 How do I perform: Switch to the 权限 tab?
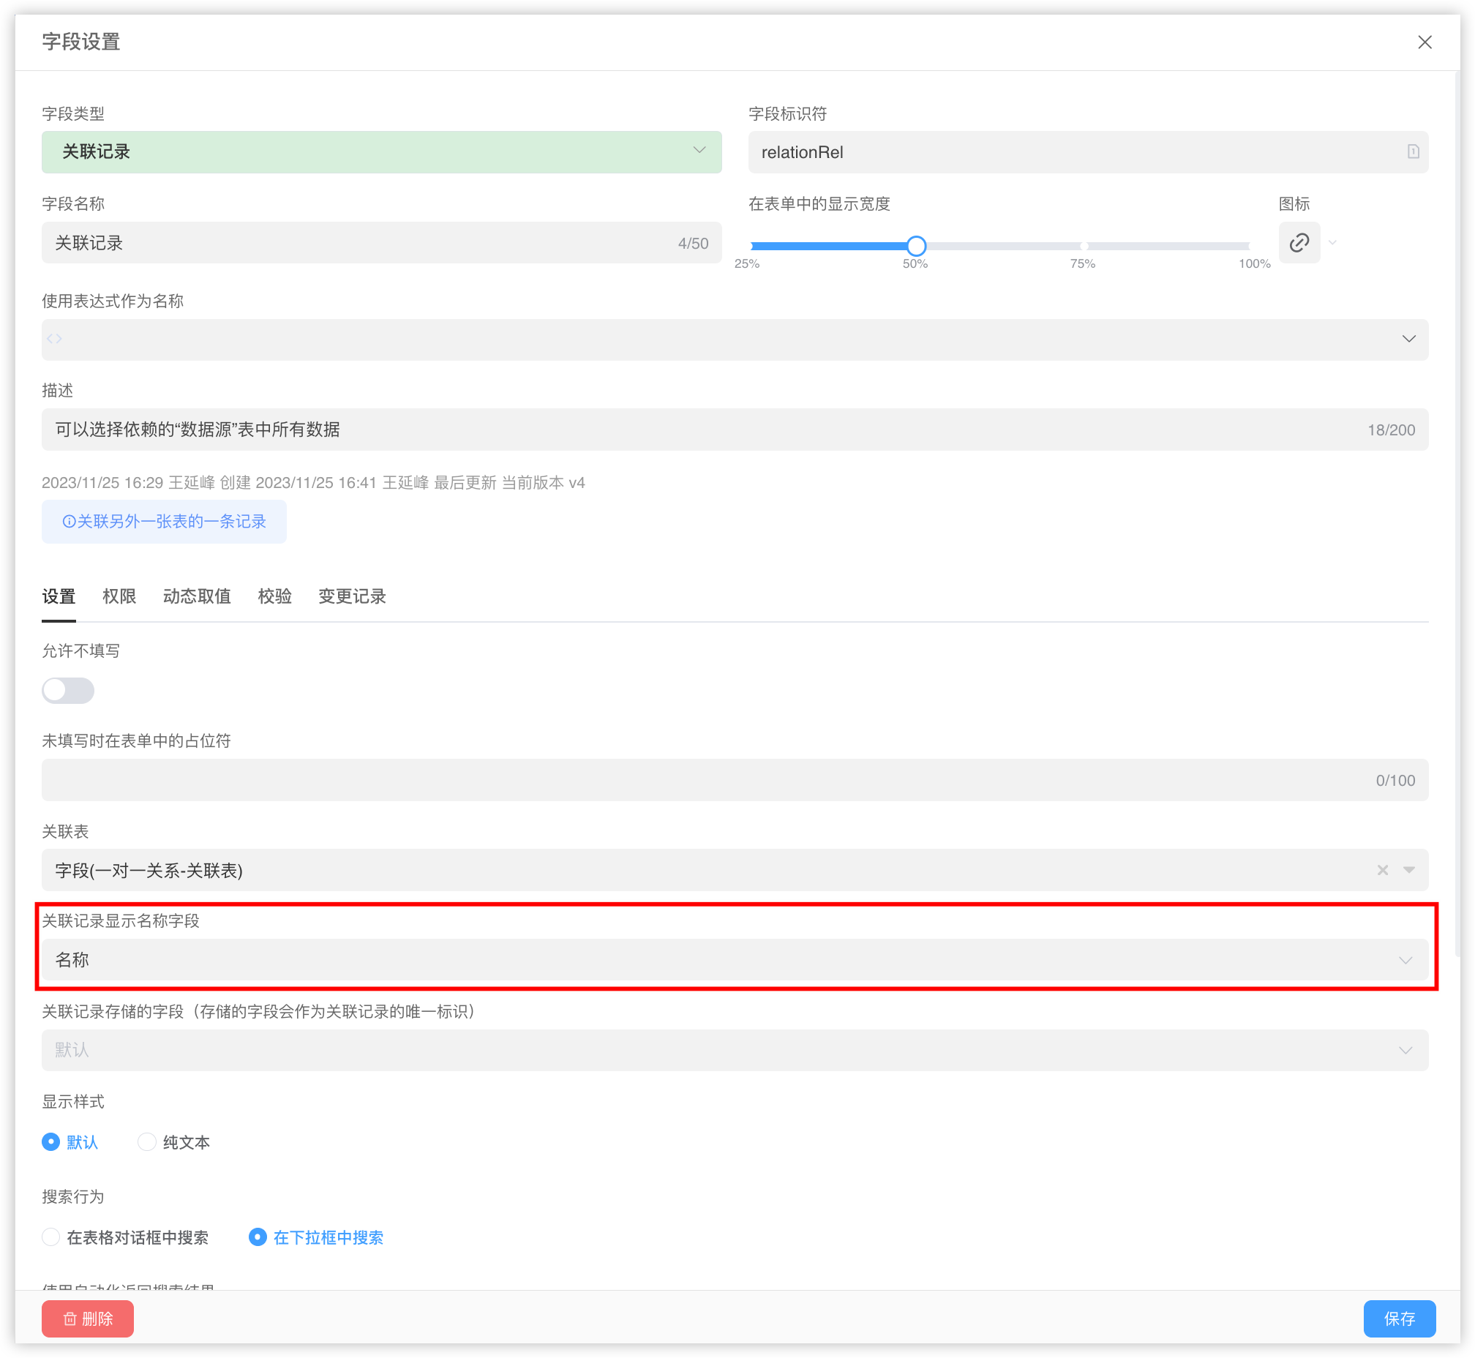[x=119, y=596]
